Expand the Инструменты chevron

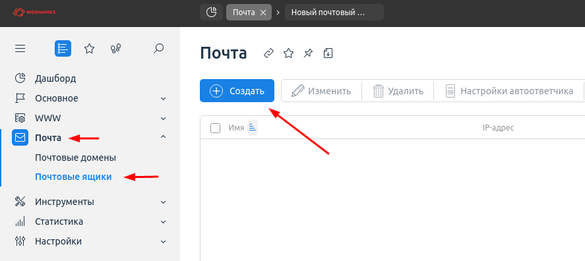[x=163, y=202]
